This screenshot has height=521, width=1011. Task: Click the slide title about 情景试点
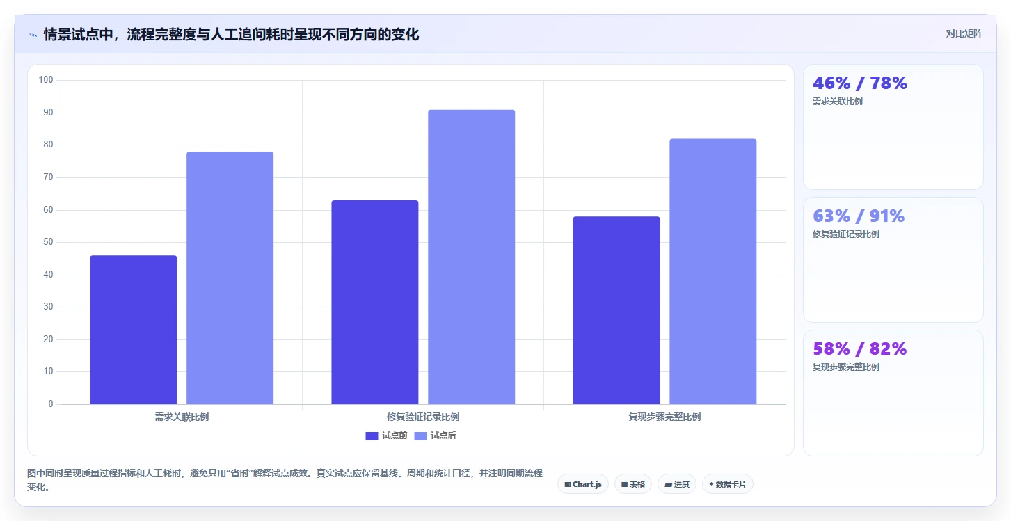231,34
